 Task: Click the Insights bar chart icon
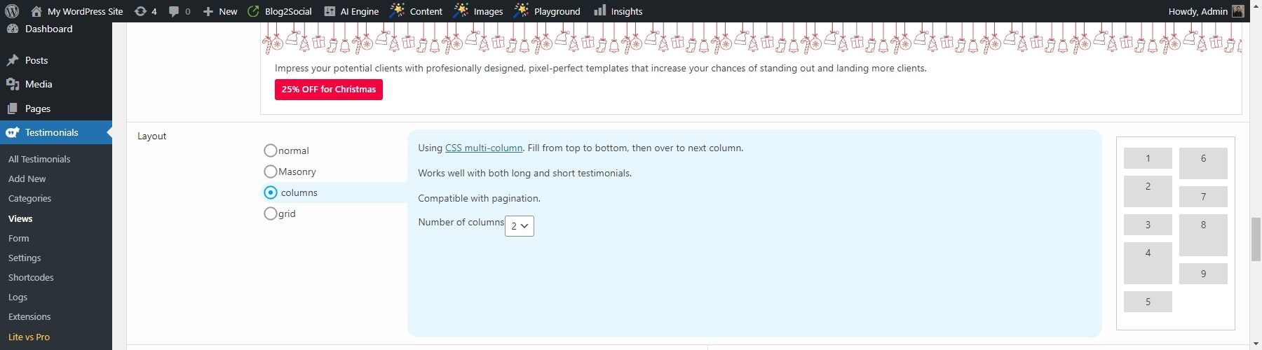[x=600, y=10]
